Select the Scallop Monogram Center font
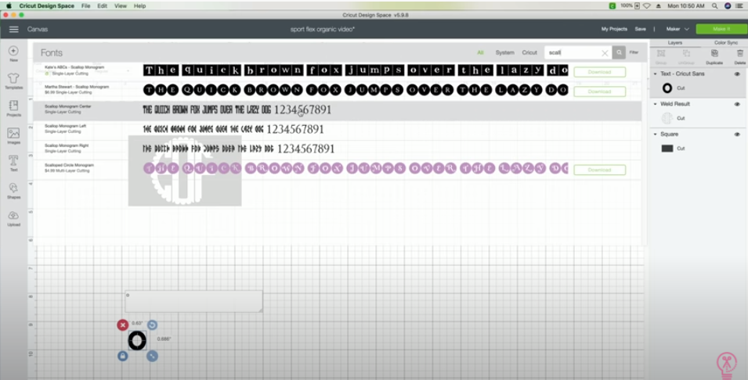Screen dimensions: 748x380 click(x=338, y=110)
